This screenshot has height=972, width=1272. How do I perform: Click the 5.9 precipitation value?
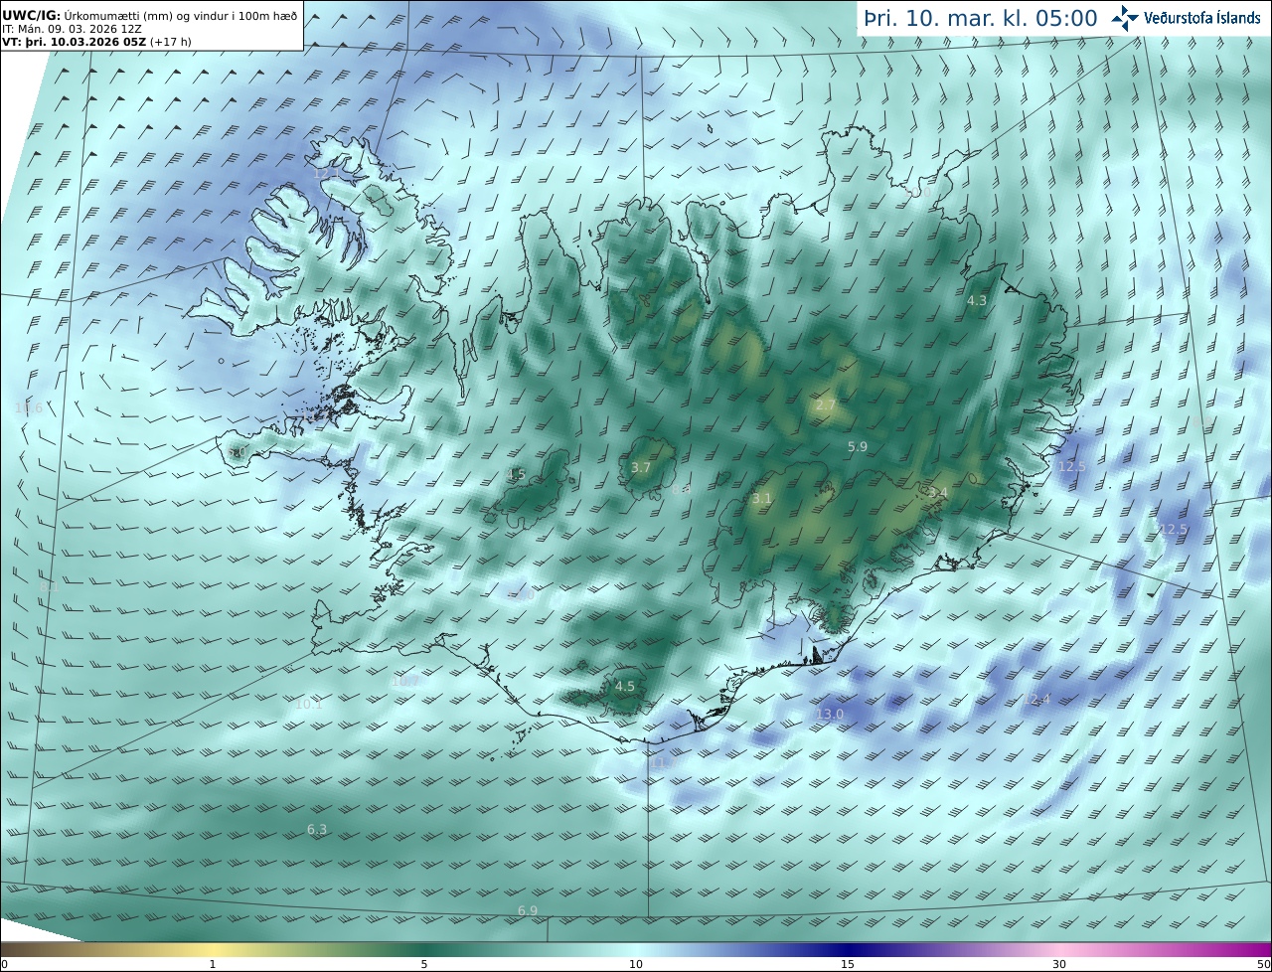point(857,447)
